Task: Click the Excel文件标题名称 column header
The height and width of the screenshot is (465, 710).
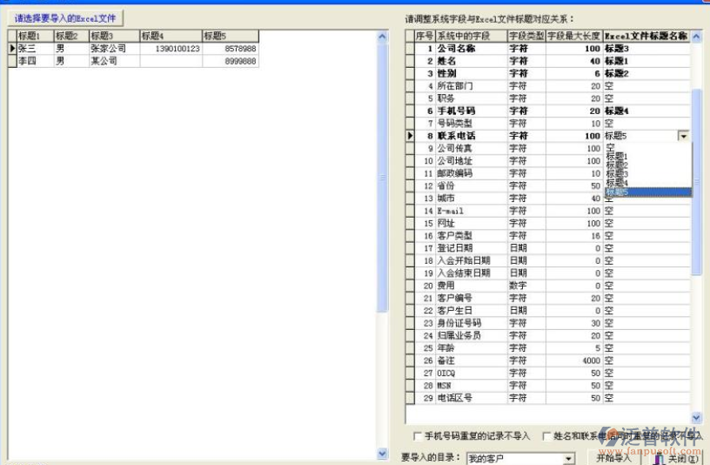Action: click(646, 36)
